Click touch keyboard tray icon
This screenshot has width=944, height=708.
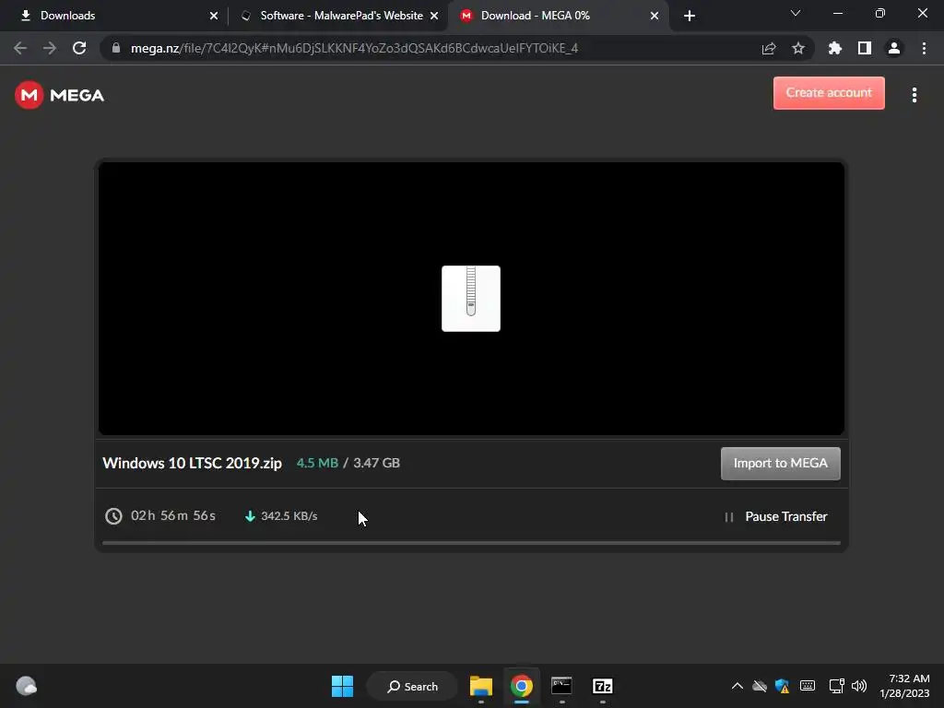tap(808, 686)
